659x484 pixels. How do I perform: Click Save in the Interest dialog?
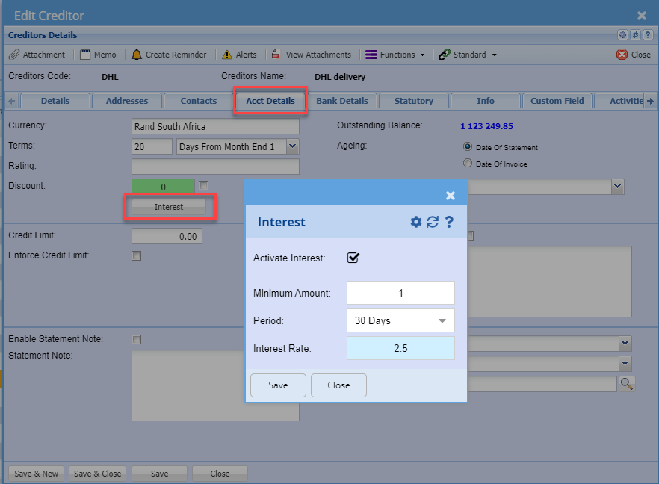tap(278, 385)
